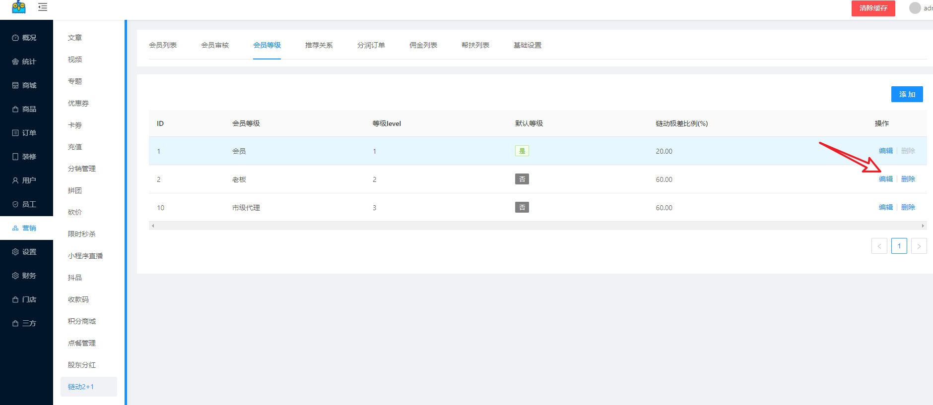Go to the 商城 mall sidebar item

click(x=24, y=85)
